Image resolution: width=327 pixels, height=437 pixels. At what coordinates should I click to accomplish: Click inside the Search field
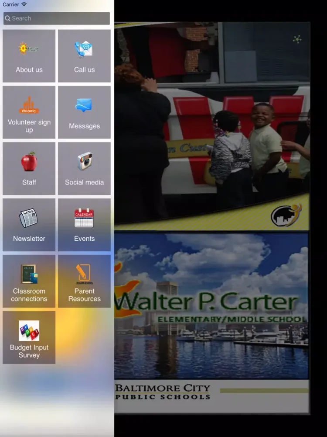coord(57,18)
